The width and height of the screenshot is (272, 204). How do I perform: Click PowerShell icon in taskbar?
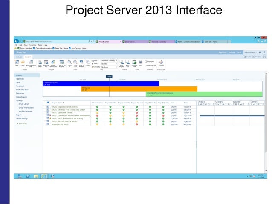pos(28,176)
